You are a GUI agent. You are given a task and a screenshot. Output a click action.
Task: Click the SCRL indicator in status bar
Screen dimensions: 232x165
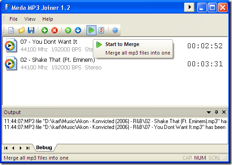214,158
